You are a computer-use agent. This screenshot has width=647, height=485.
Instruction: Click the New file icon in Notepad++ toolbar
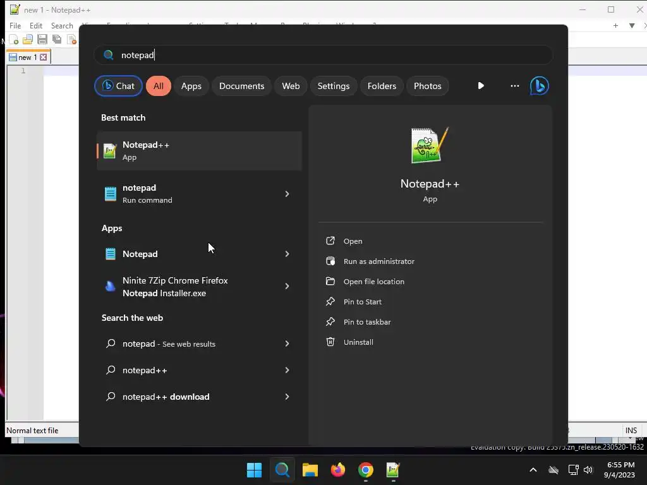click(x=14, y=40)
